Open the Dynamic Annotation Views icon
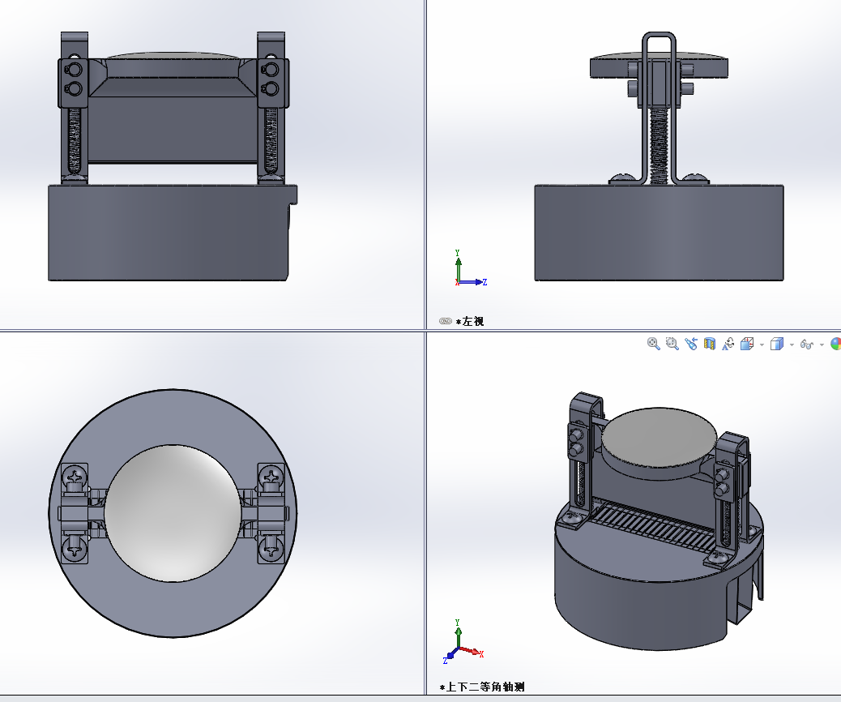The width and height of the screenshot is (841, 702). (x=728, y=344)
